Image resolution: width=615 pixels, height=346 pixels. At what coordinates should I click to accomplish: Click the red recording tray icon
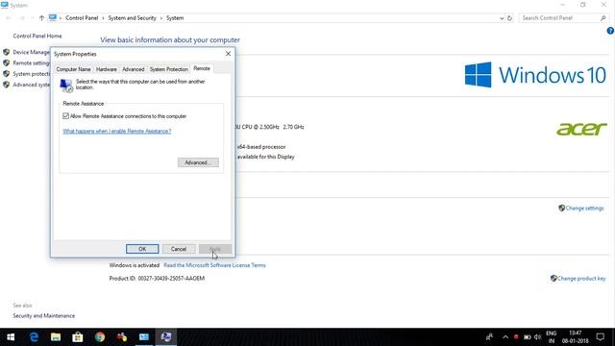516,337
